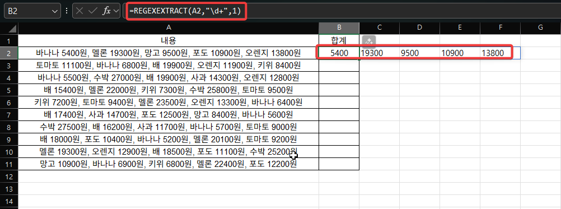Click the floating quick-action icon near C1
Screen dimensions: 561x209
tap(368, 41)
